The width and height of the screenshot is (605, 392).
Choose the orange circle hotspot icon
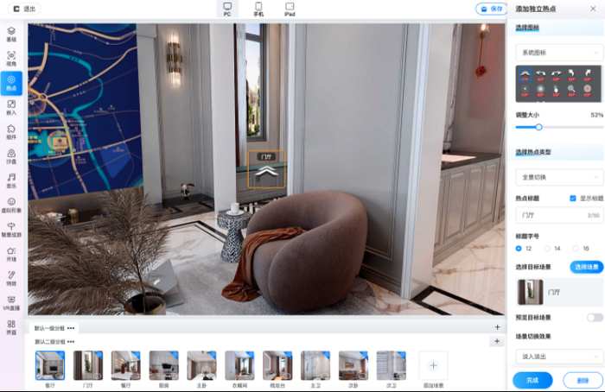[x=587, y=90]
